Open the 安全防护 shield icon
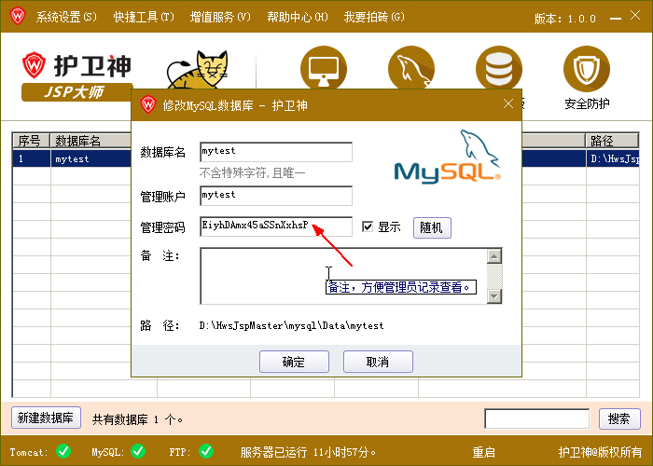The image size is (653, 466). [587, 69]
